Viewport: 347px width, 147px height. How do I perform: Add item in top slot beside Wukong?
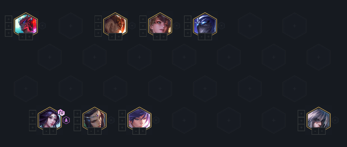tap(98, 19)
